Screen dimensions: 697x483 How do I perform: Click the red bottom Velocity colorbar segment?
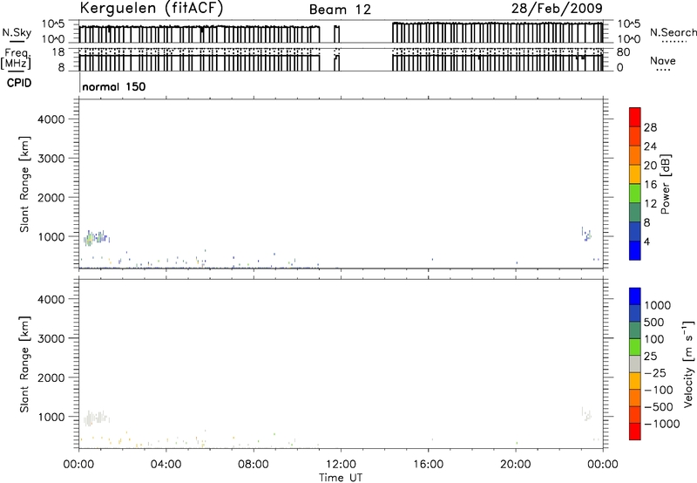tap(635, 432)
